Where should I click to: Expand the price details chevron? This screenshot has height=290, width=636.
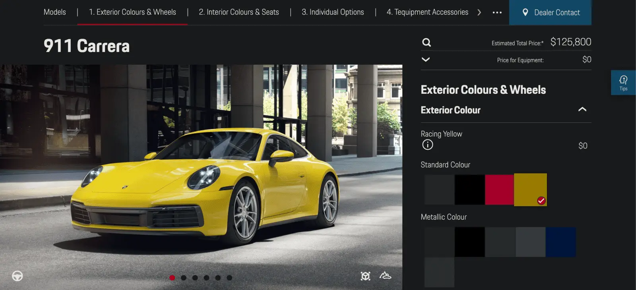click(426, 60)
